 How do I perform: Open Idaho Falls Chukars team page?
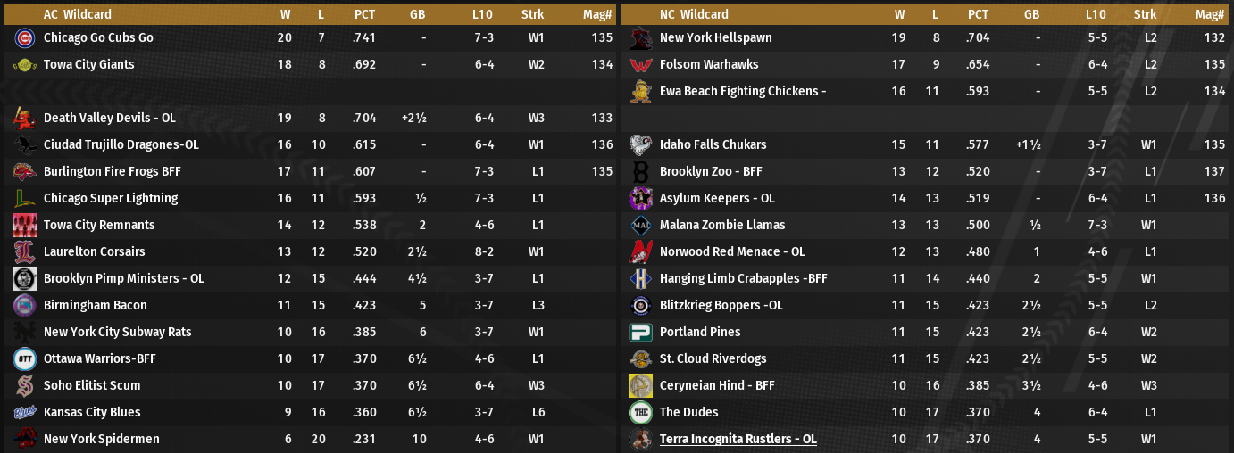click(713, 144)
